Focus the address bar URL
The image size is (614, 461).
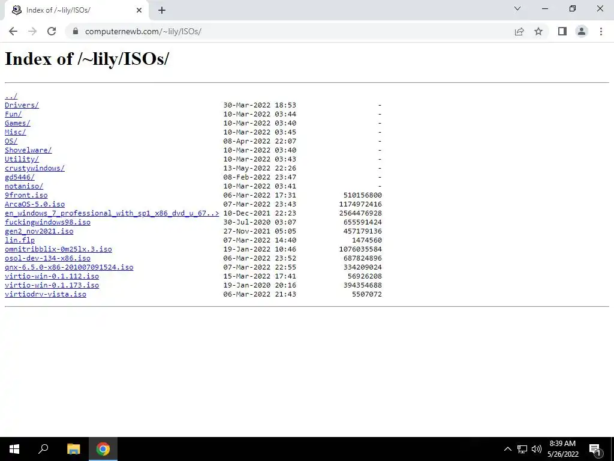coord(143,31)
